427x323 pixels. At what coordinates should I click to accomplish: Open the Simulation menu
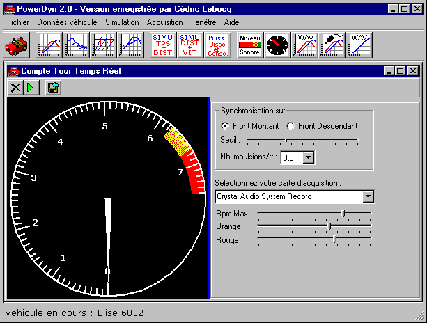click(x=122, y=22)
